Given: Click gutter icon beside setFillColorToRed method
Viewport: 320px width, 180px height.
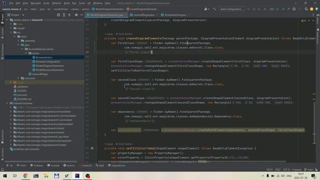Looking at the screenshot, I should point(92,148).
